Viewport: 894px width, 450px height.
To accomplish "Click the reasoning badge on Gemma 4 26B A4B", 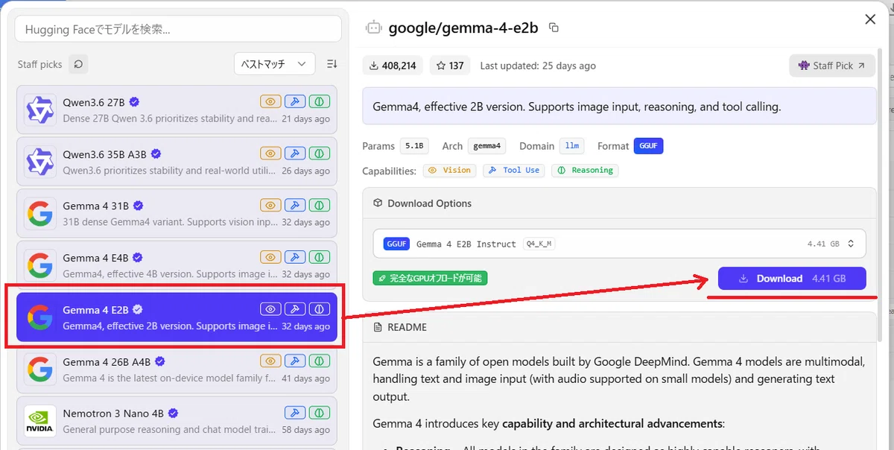I will [x=320, y=361].
